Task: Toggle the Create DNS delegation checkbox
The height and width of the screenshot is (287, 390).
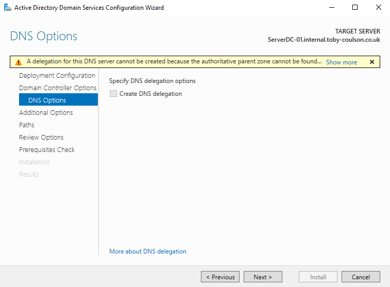Action: tap(113, 94)
